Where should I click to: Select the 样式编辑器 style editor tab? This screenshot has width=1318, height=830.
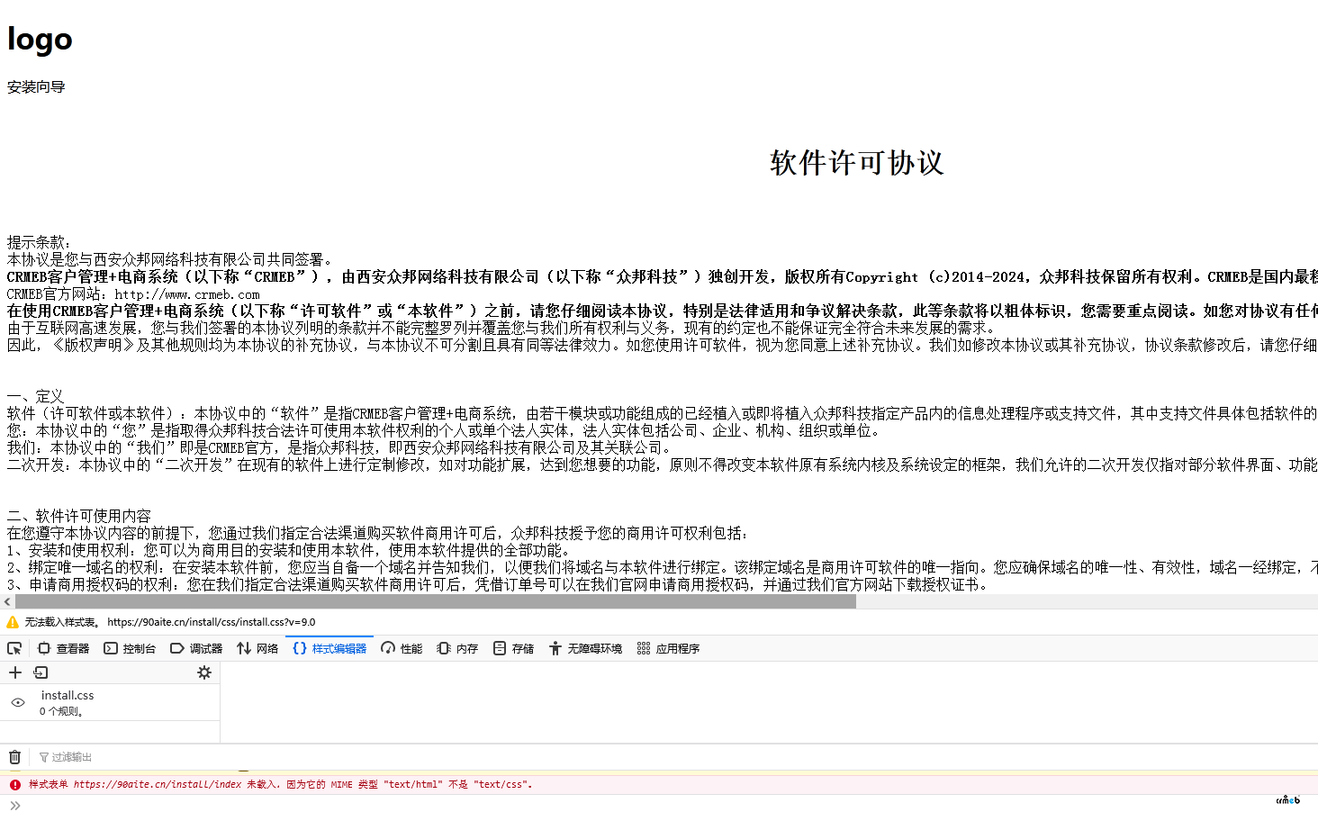(329, 648)
